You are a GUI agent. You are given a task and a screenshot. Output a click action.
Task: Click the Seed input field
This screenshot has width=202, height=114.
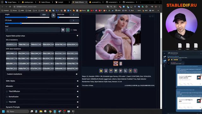click(32, 30)
